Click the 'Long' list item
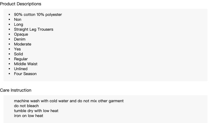The width and height of the screenshot is (211, 123). [18, 24]
